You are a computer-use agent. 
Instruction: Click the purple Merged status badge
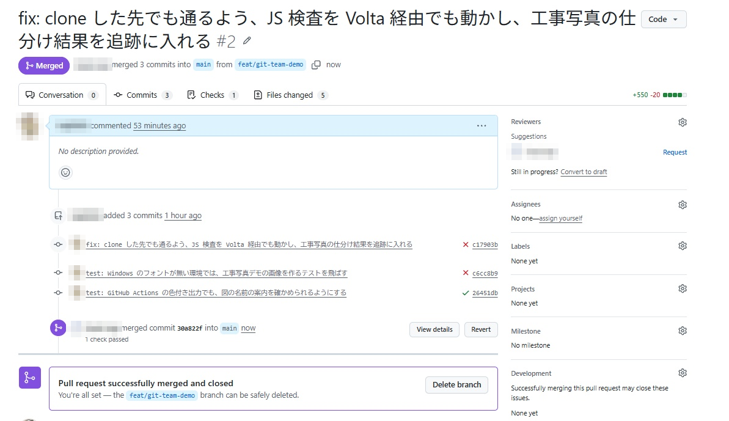point(44,65)
